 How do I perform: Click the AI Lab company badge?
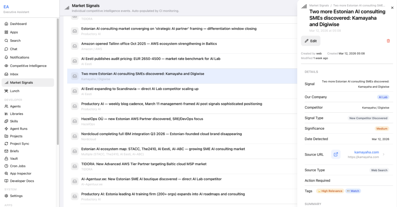383,97
